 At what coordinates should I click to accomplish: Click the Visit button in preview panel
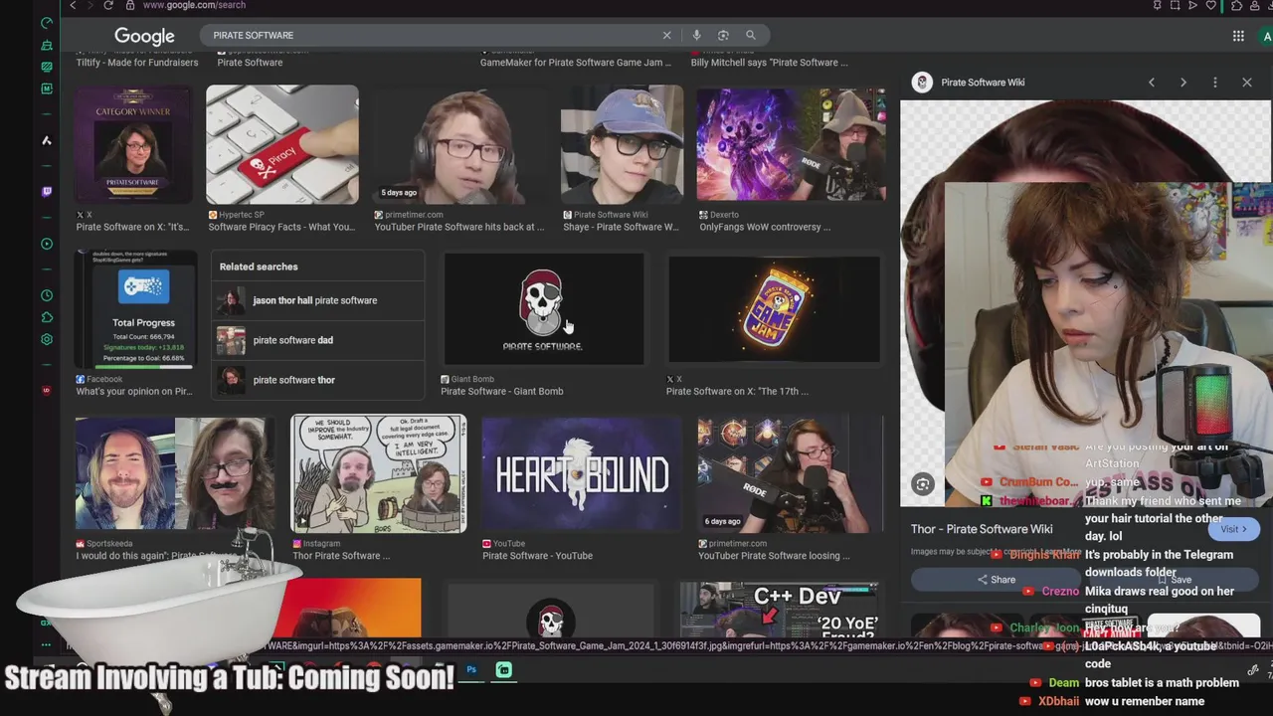click(x=1234, y=529)
